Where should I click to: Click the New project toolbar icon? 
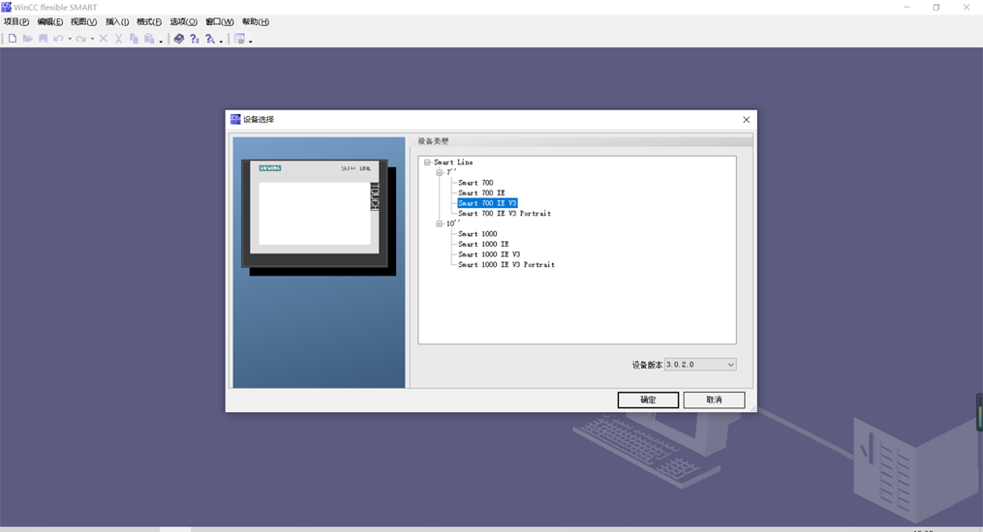click(12, 39)
